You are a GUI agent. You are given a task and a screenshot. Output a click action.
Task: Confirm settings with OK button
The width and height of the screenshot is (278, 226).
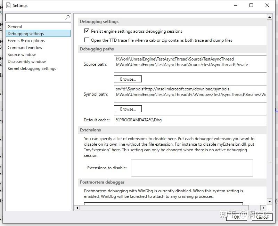click(x=237, y=217)
